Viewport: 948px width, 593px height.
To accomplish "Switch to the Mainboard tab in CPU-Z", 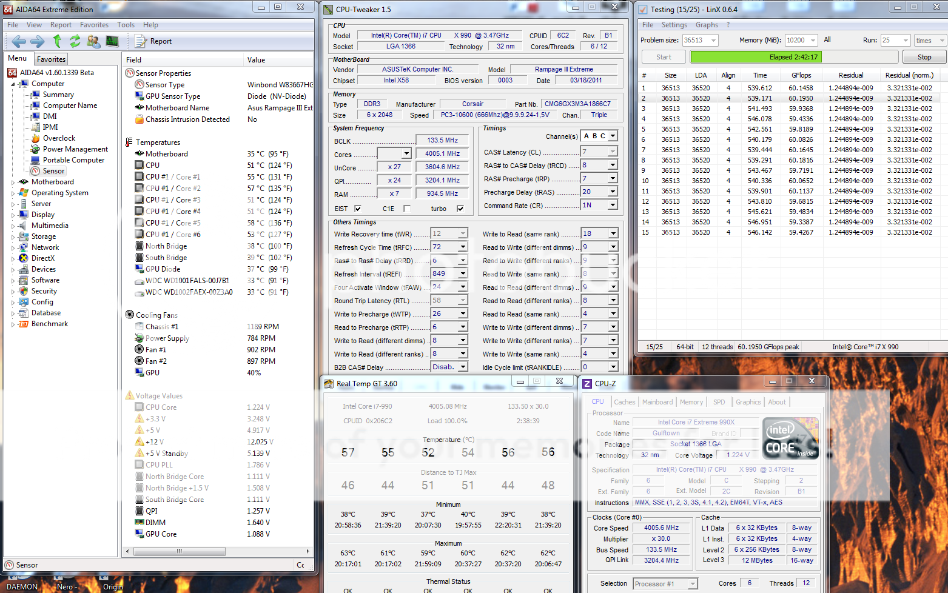I will tap(657, 402).
